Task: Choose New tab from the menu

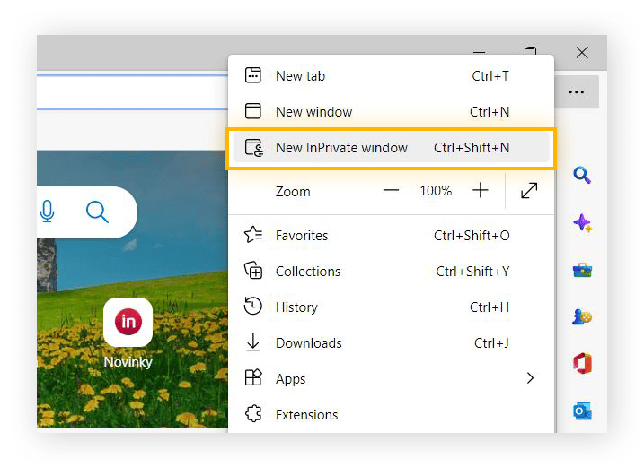Action: click(x=300, y=76)
